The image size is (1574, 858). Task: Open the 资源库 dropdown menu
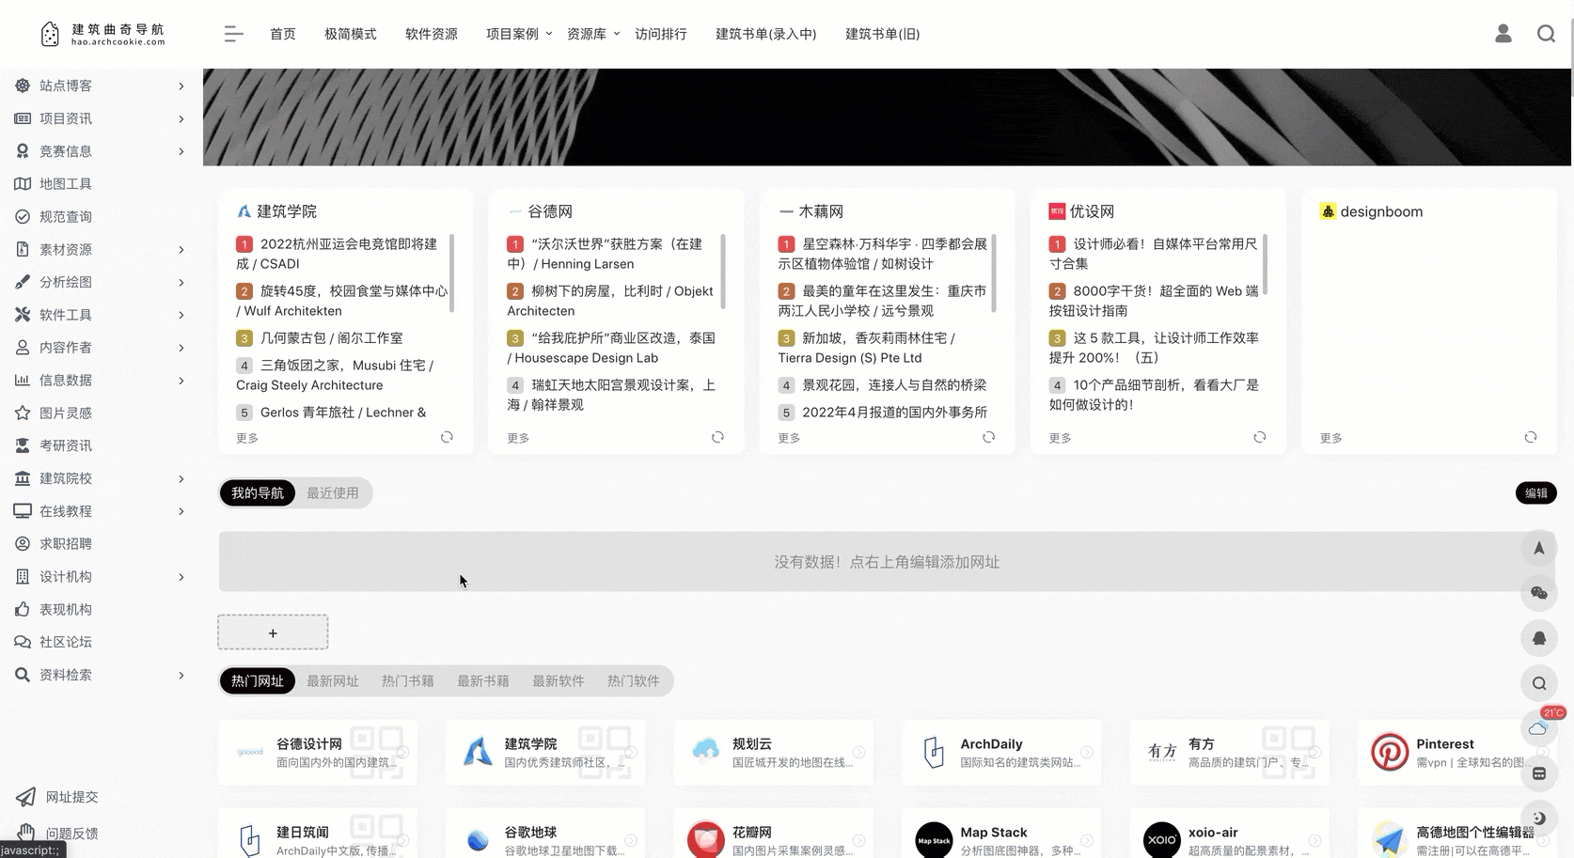click(593, 34)
